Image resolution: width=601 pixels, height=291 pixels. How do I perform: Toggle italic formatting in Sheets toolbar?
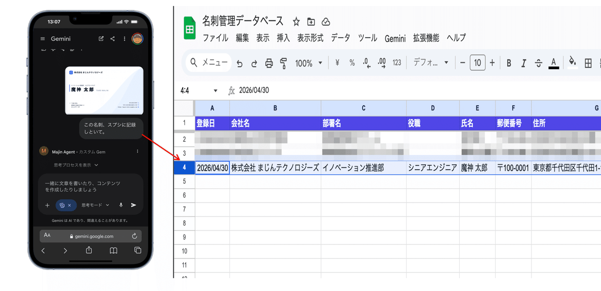(524, 63)
